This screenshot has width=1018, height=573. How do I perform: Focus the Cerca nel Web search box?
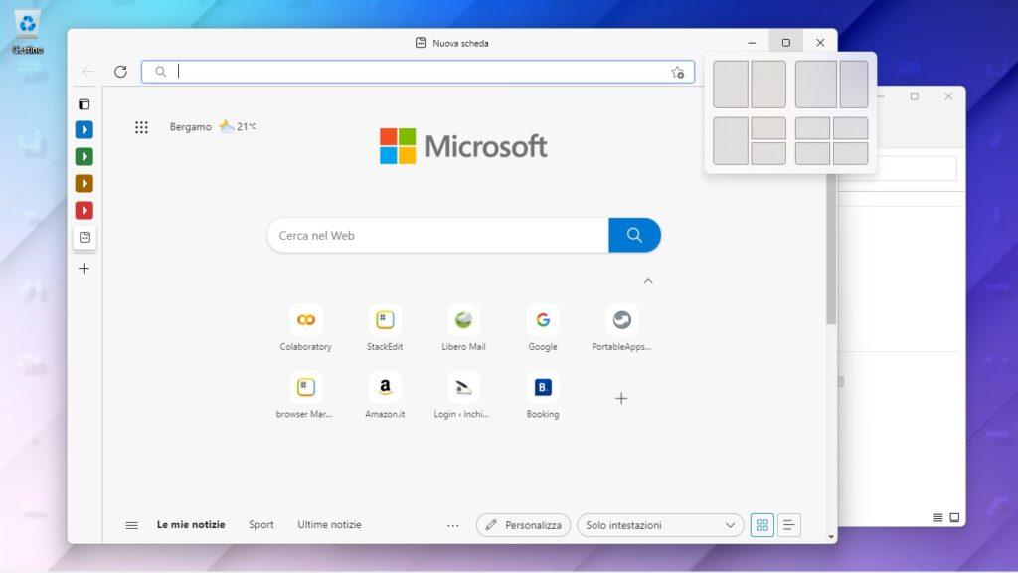pos(438,235)
